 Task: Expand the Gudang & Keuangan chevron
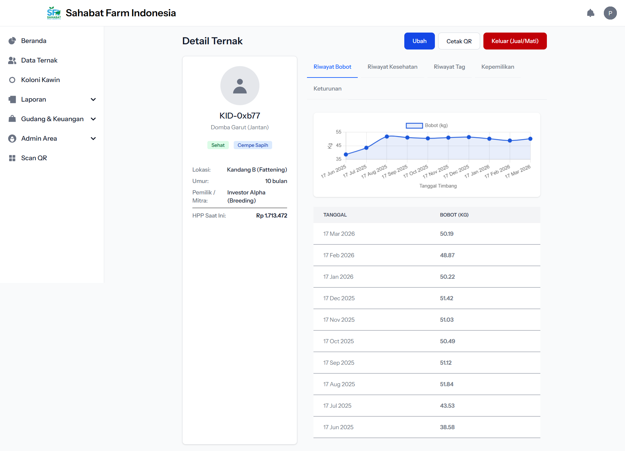(x=93, y=119)
